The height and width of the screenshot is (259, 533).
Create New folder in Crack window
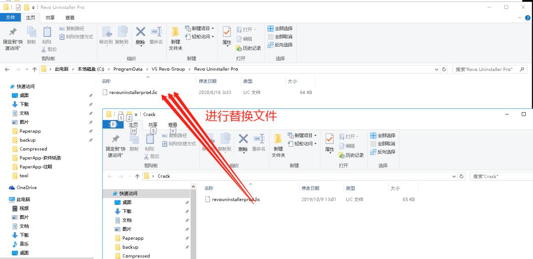pos(278,145)
